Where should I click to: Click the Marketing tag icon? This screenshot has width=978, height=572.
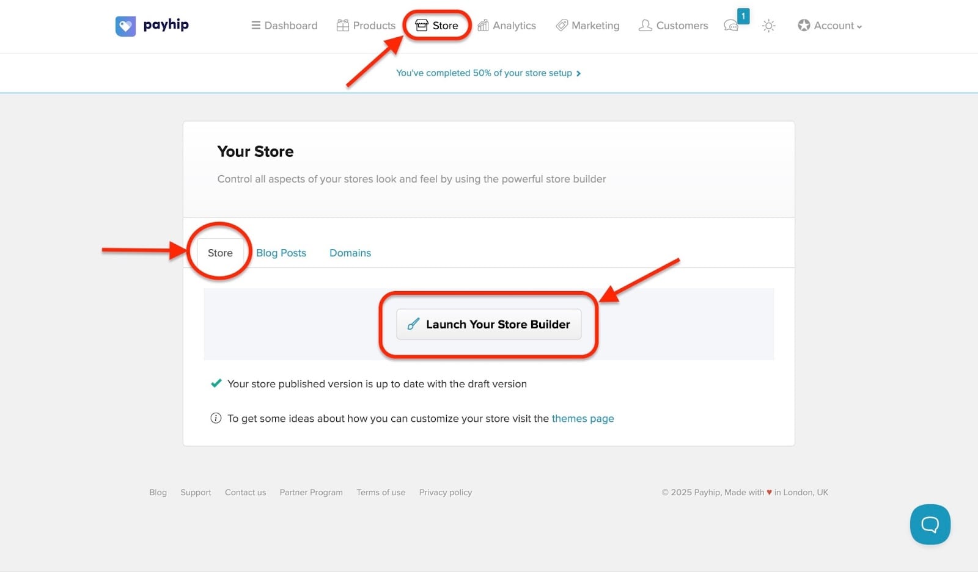click(562, 25)
